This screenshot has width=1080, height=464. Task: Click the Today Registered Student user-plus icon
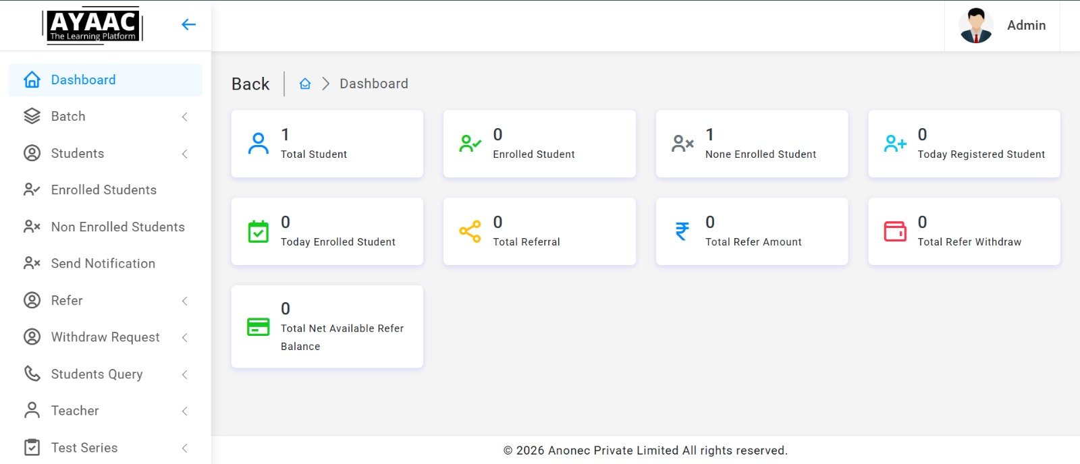tap(895, 144)
